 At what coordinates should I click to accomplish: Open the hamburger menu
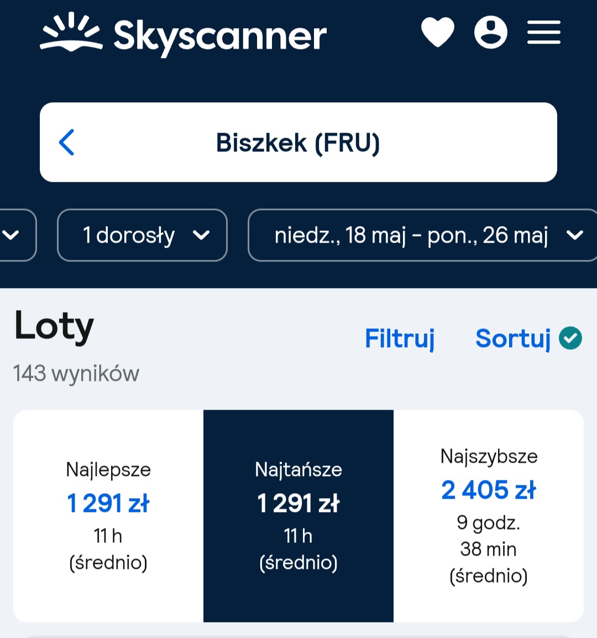click(544, 32)
